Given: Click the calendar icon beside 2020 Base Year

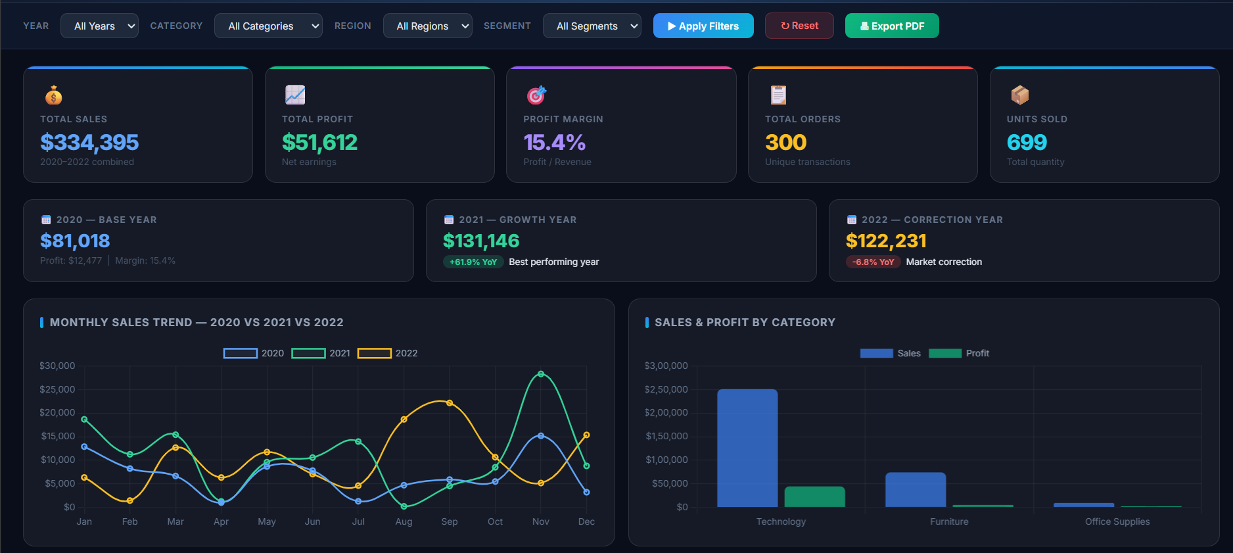Looking at the screenshot, I should [46, 220].
